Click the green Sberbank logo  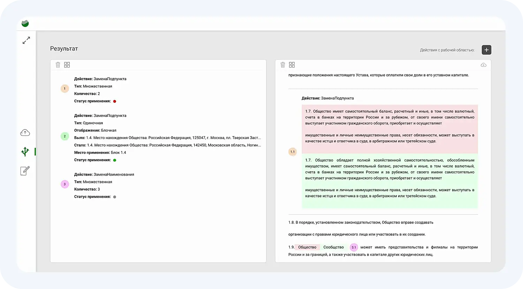[25, 24]
